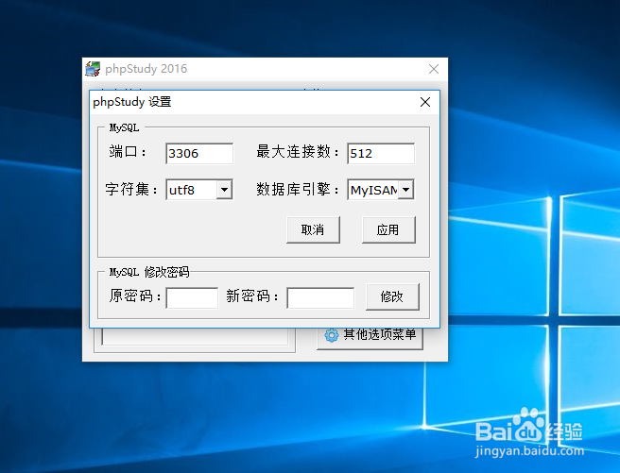This screenshot has width=620, height=473.
Task: Click the MySQL port field showing 3306
Action: (199, 153)
